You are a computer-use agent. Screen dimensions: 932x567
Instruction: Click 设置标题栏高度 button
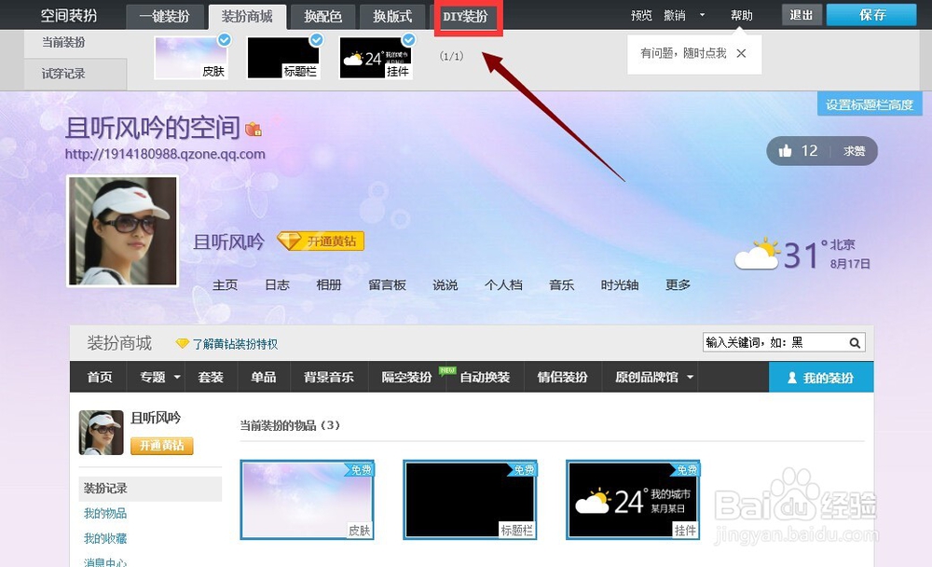870,104
